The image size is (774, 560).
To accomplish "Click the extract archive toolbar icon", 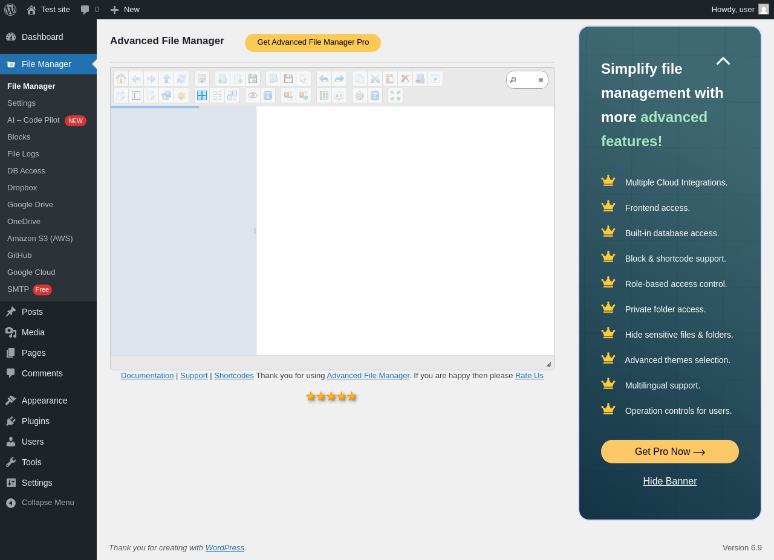I will click(288, 95).
